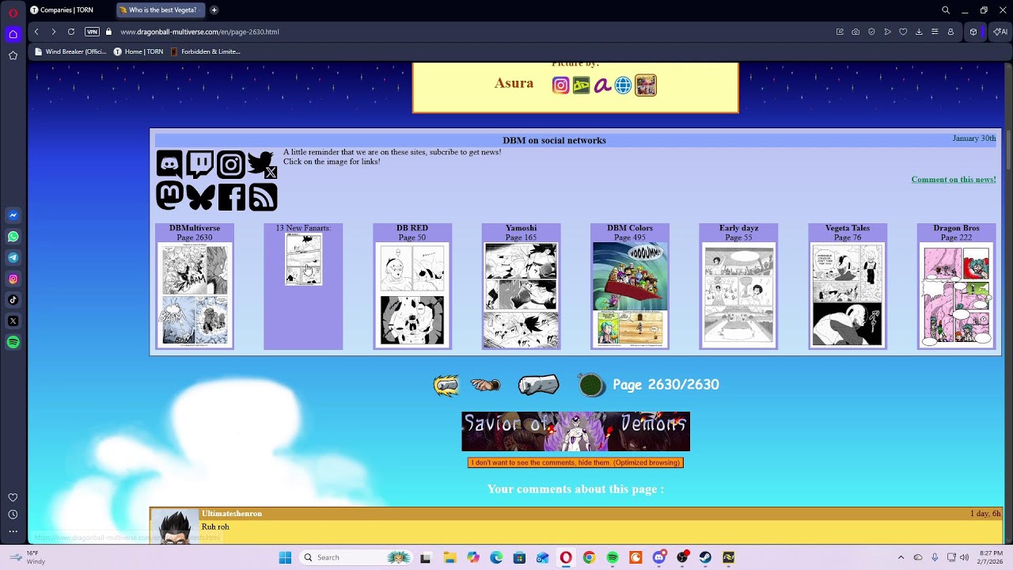Click the black Facebook icon

[x=231, y=197]
